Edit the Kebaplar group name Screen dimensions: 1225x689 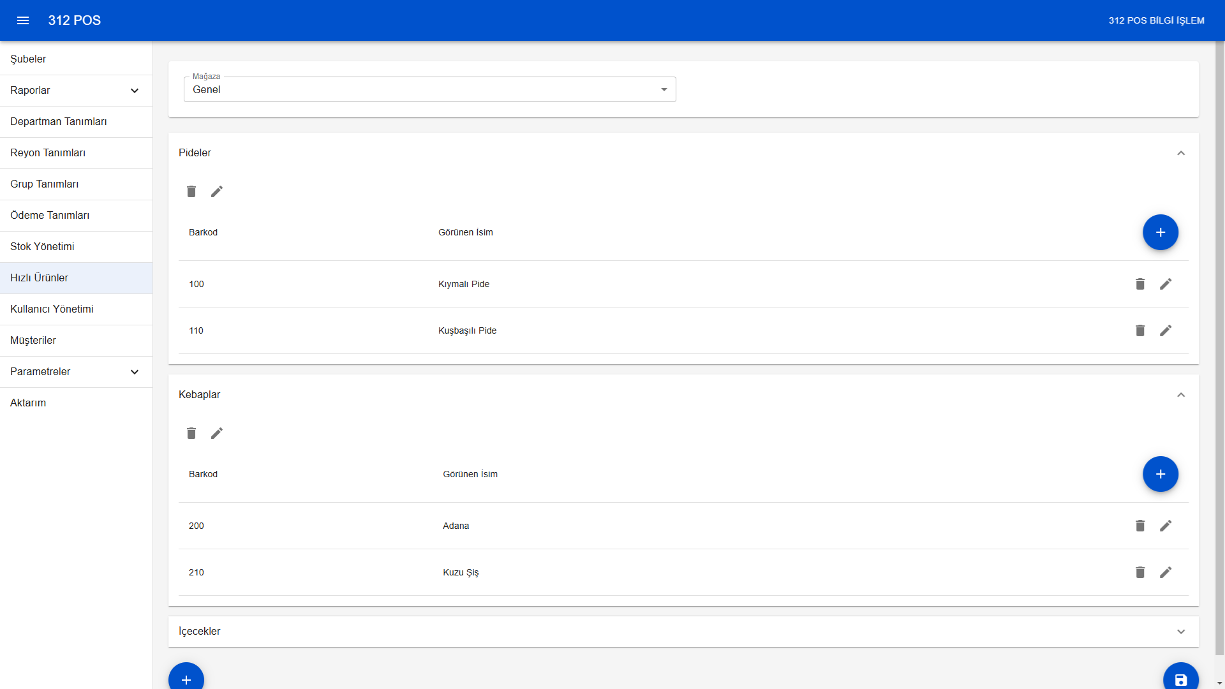point(217,433)
